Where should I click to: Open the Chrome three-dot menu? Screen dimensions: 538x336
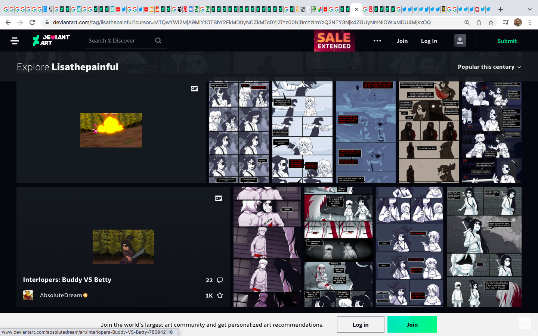(530, 22)
